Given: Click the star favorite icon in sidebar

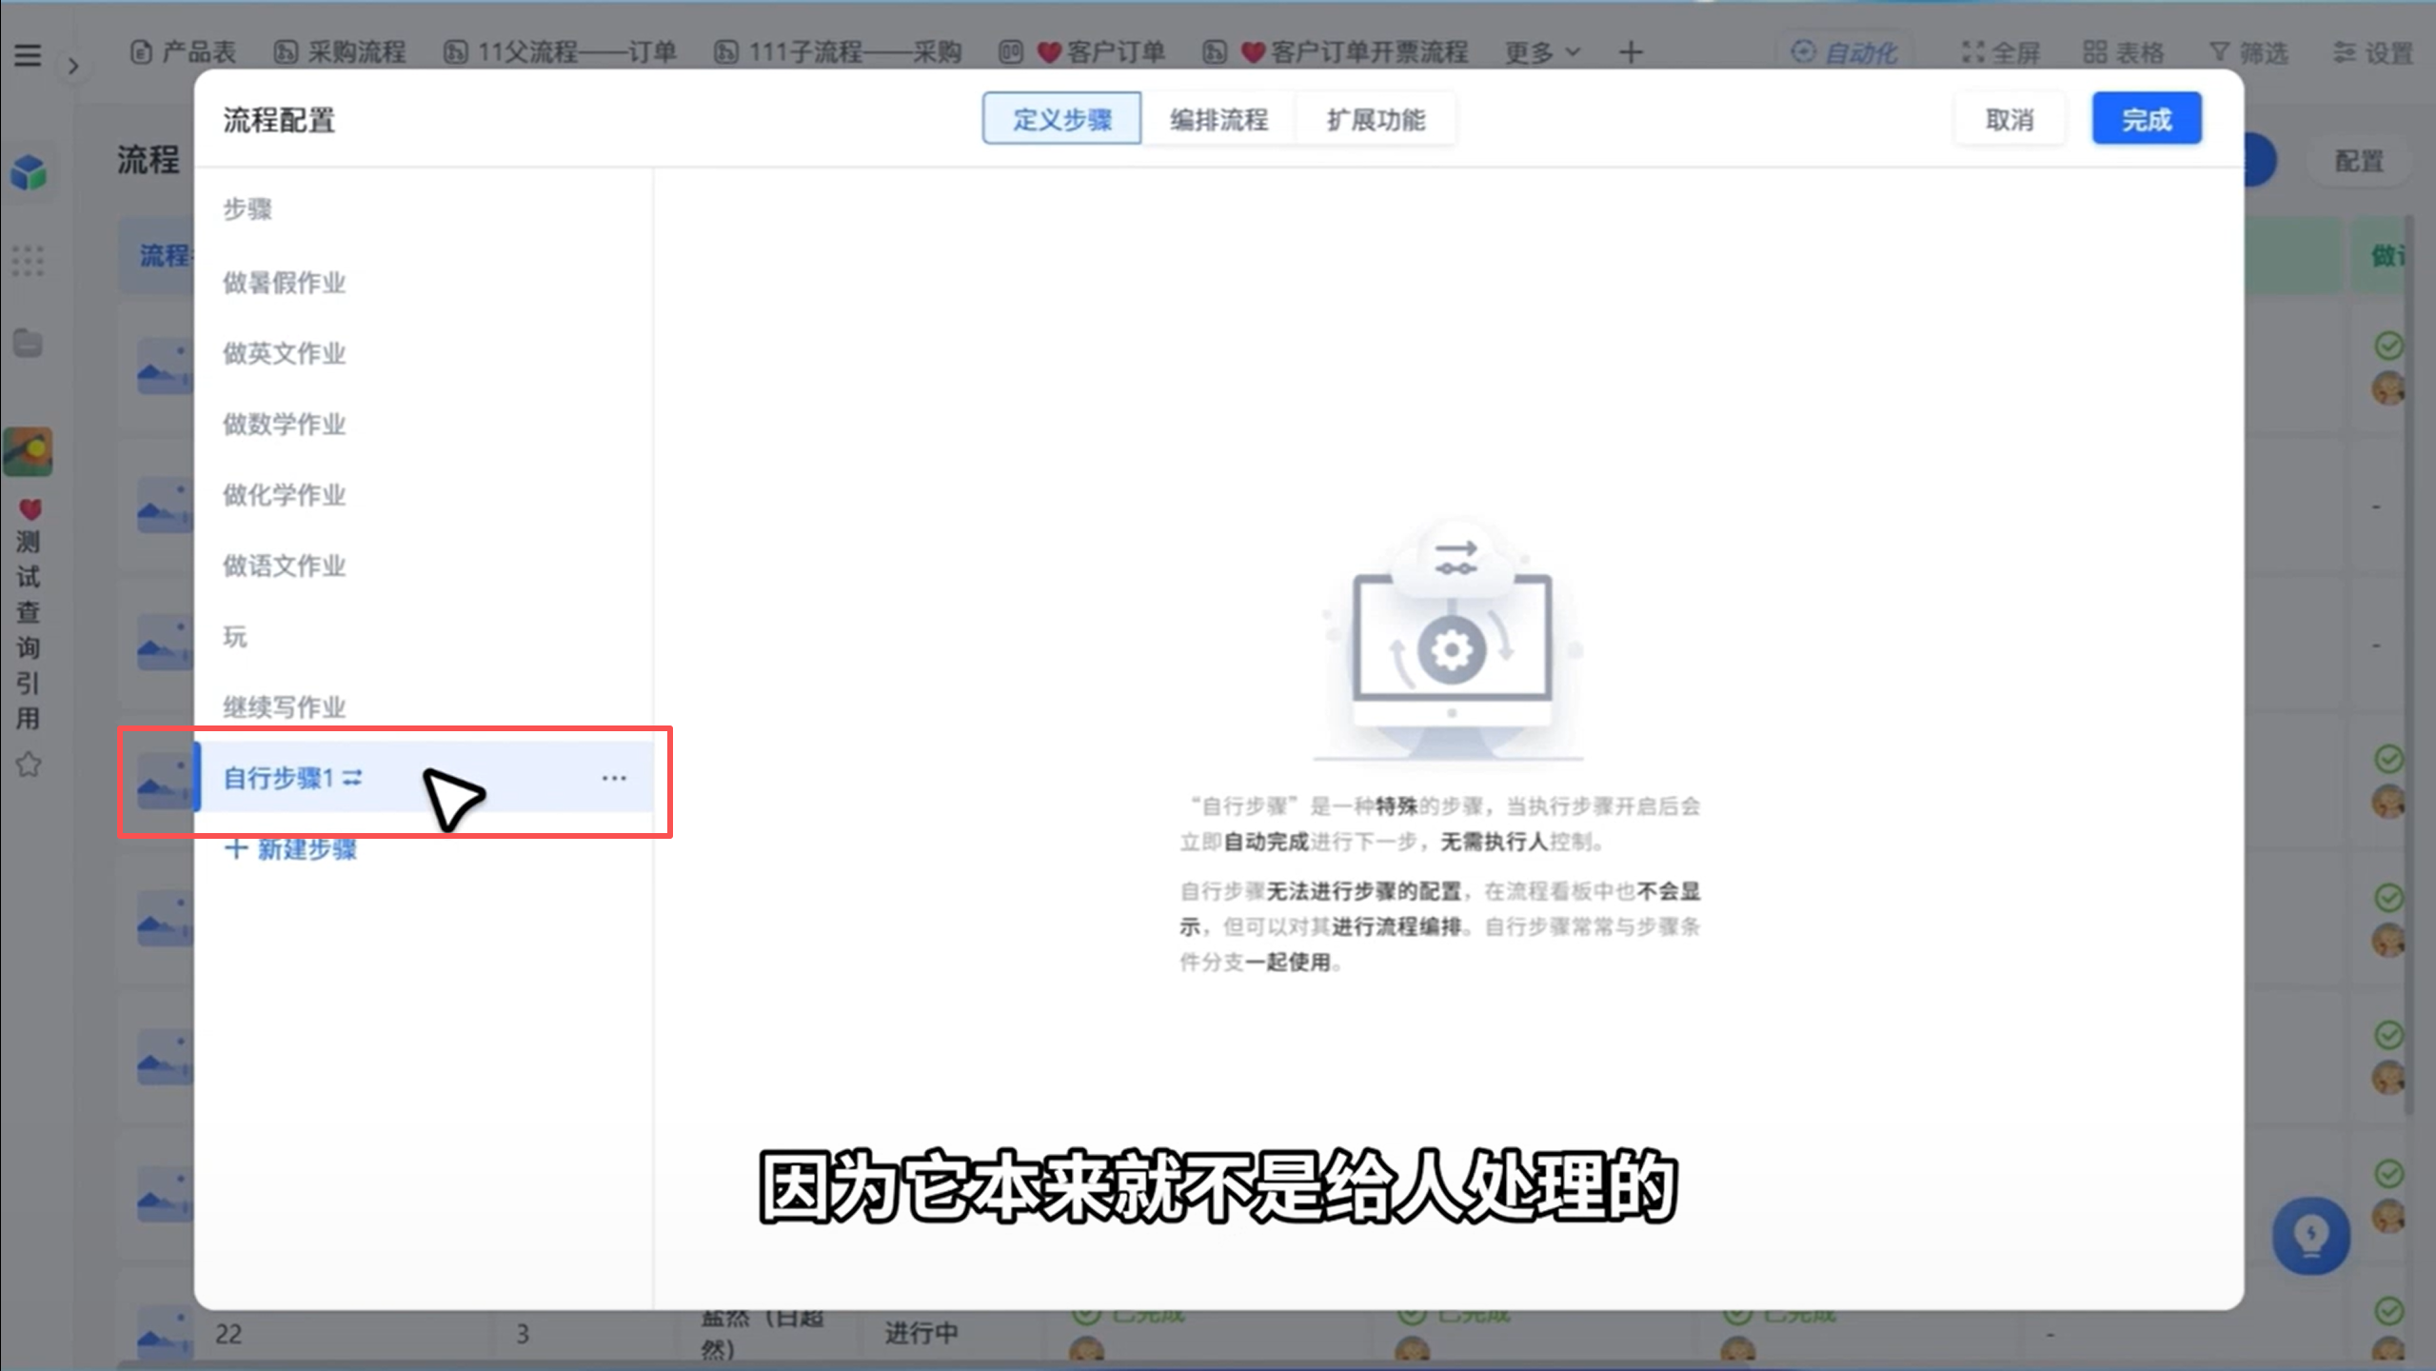Looking at the screenshot, I should click(x=28, y=765).
